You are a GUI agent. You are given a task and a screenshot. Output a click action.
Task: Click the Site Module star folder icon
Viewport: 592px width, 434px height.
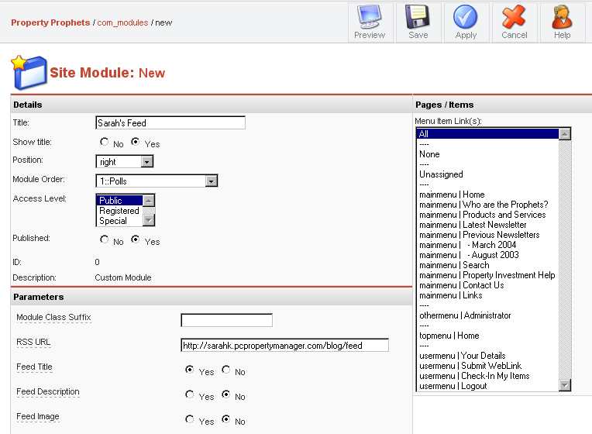click(29, 72)
